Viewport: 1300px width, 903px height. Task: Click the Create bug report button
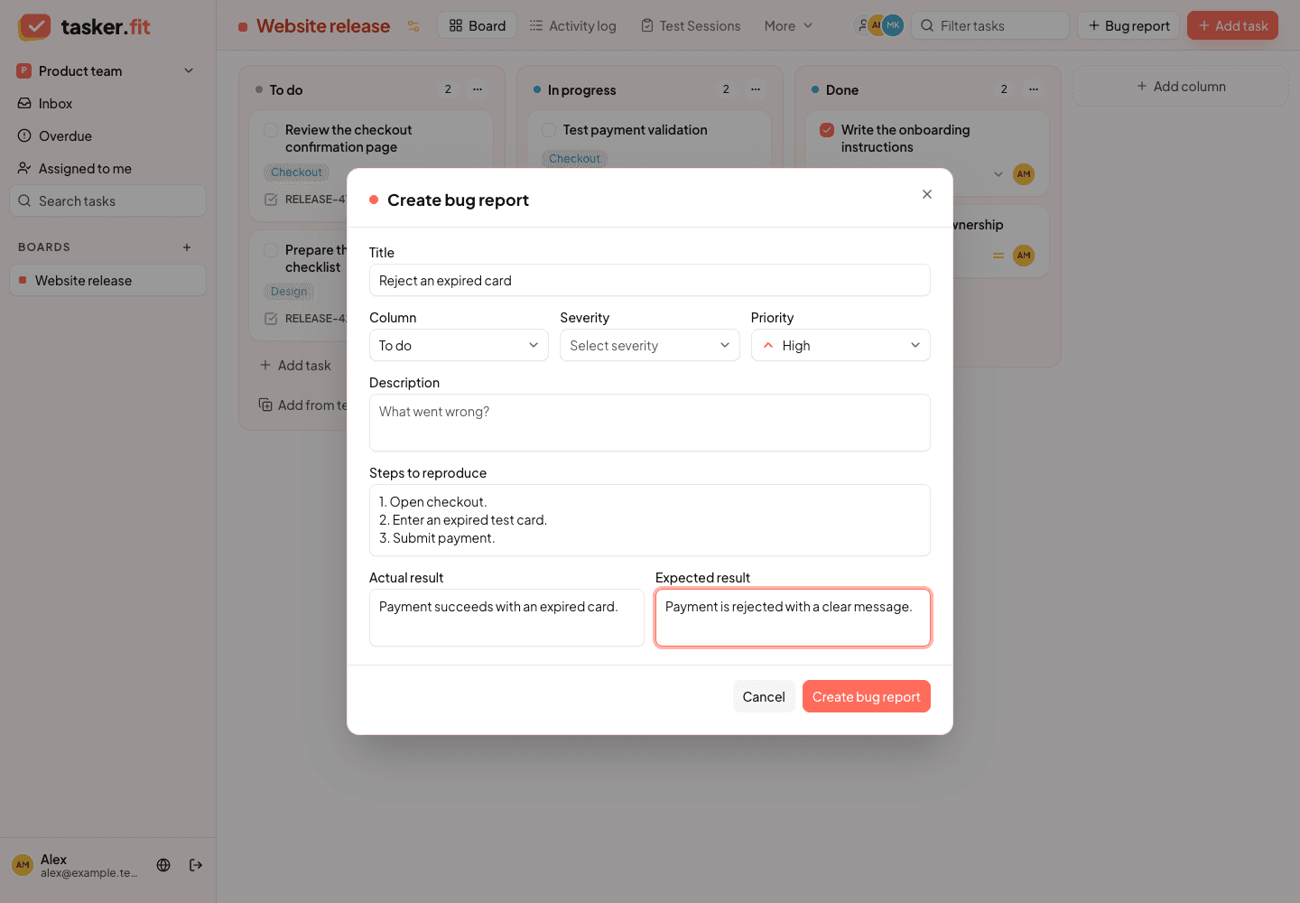coord(867,696)
